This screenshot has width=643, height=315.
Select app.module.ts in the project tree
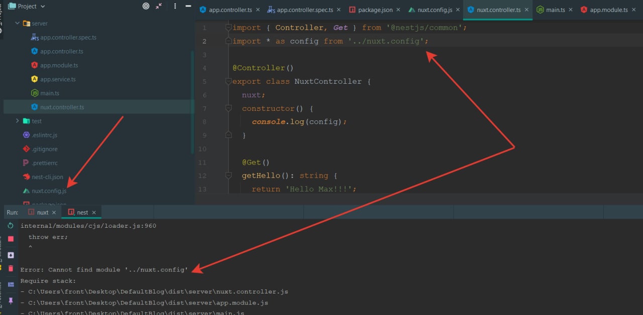point(59,65)
